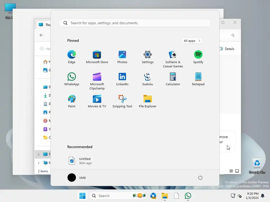Select Home in Explorer navigation pane
270x202 pixels.
point(47,62)
